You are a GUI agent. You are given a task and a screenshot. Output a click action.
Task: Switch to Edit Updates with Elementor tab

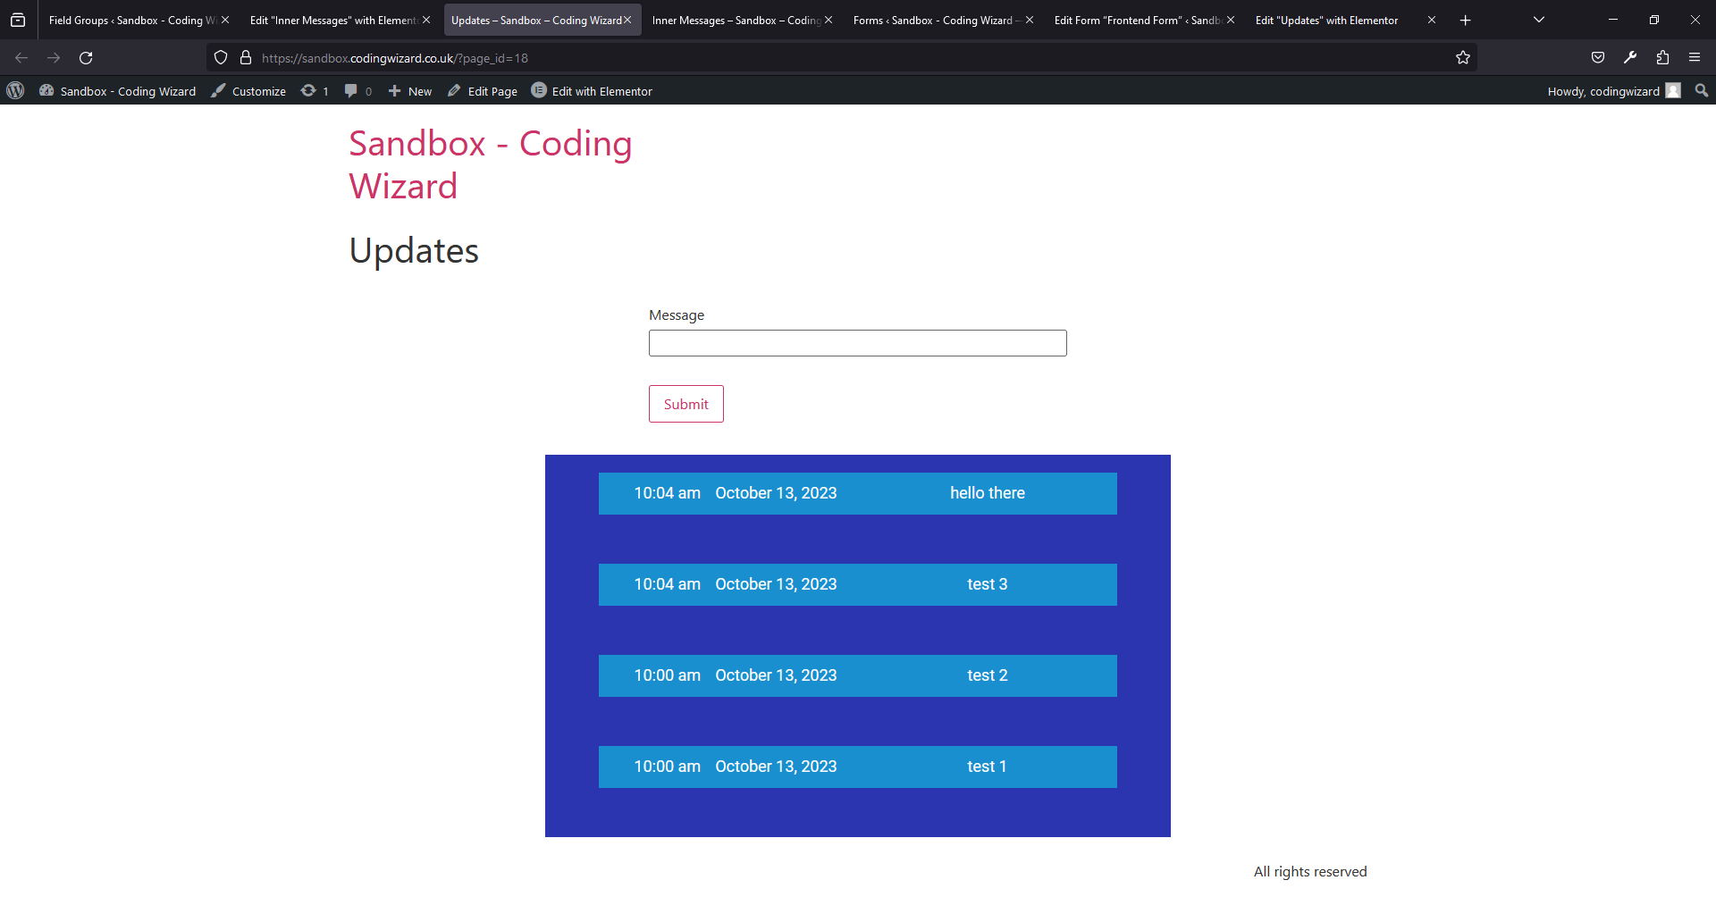[1327, 20]
